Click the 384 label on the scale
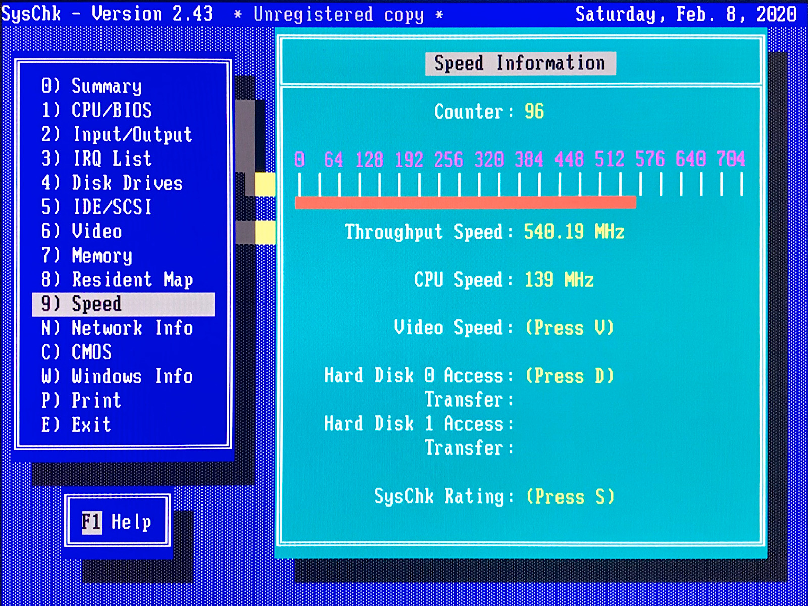The width and height of the screenshot is (808, 606). 529,160
